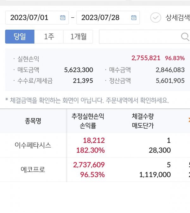Click the 실현손익 value 2,755,821
Image resolution: width=190 pixels, height=213 pixels.
coord(146,58)
